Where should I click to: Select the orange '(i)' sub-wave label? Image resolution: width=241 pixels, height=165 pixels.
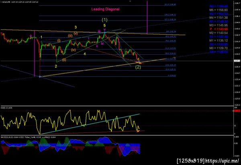[x=59, y=41]
